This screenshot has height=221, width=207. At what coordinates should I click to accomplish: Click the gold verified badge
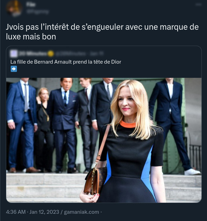(x=51, y=54)
